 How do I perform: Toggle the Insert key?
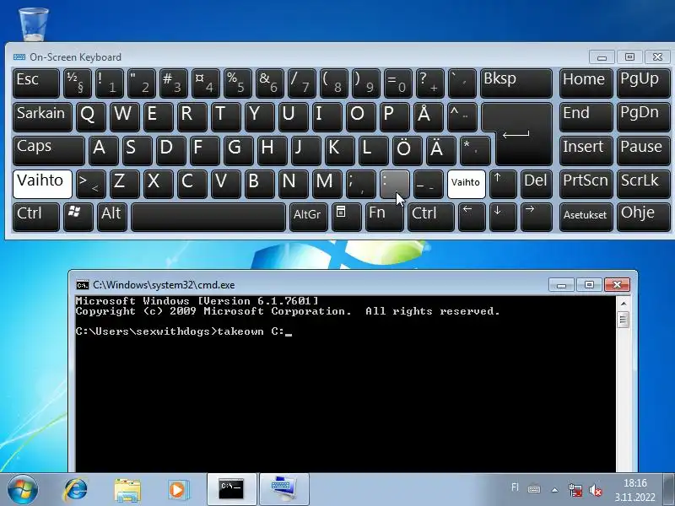point(586,151)
